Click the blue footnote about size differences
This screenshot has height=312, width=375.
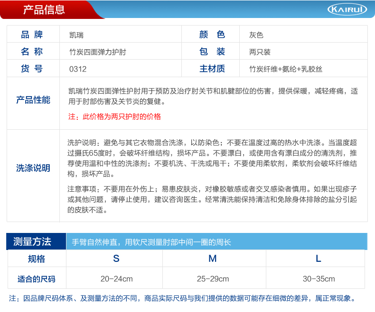[183, 298]
